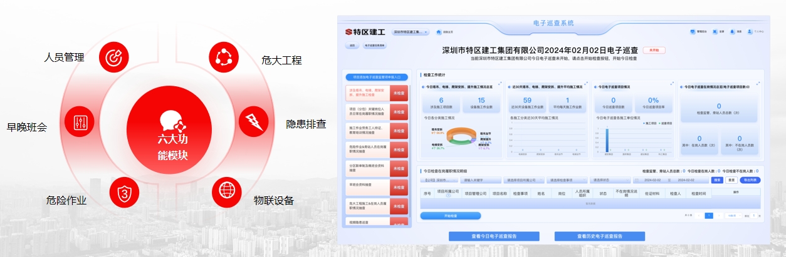The width and height of the screenshot is (786, 257).
Task: Click the 涉及施工项目数 card showing 6
Action: (x=441, y=103)
